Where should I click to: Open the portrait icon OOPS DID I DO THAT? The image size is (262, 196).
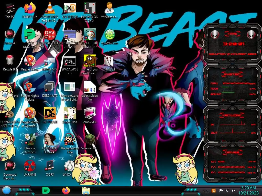[x=50, y=144]
